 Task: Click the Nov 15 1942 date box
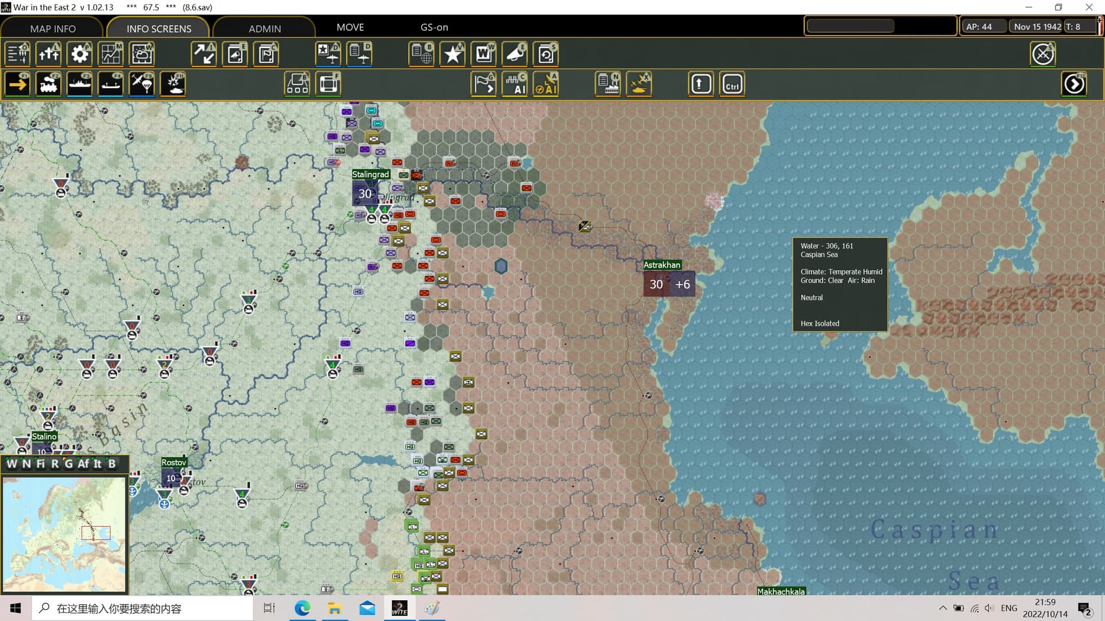(x=1037, y=26)
